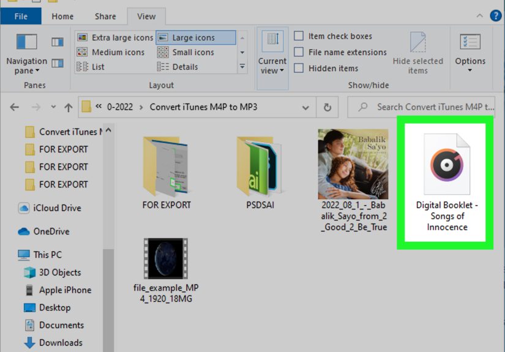This screenshot has height=352, width=505.
Task: Select the Babalik Sa'yo album thumbnail
Action: 353,164
